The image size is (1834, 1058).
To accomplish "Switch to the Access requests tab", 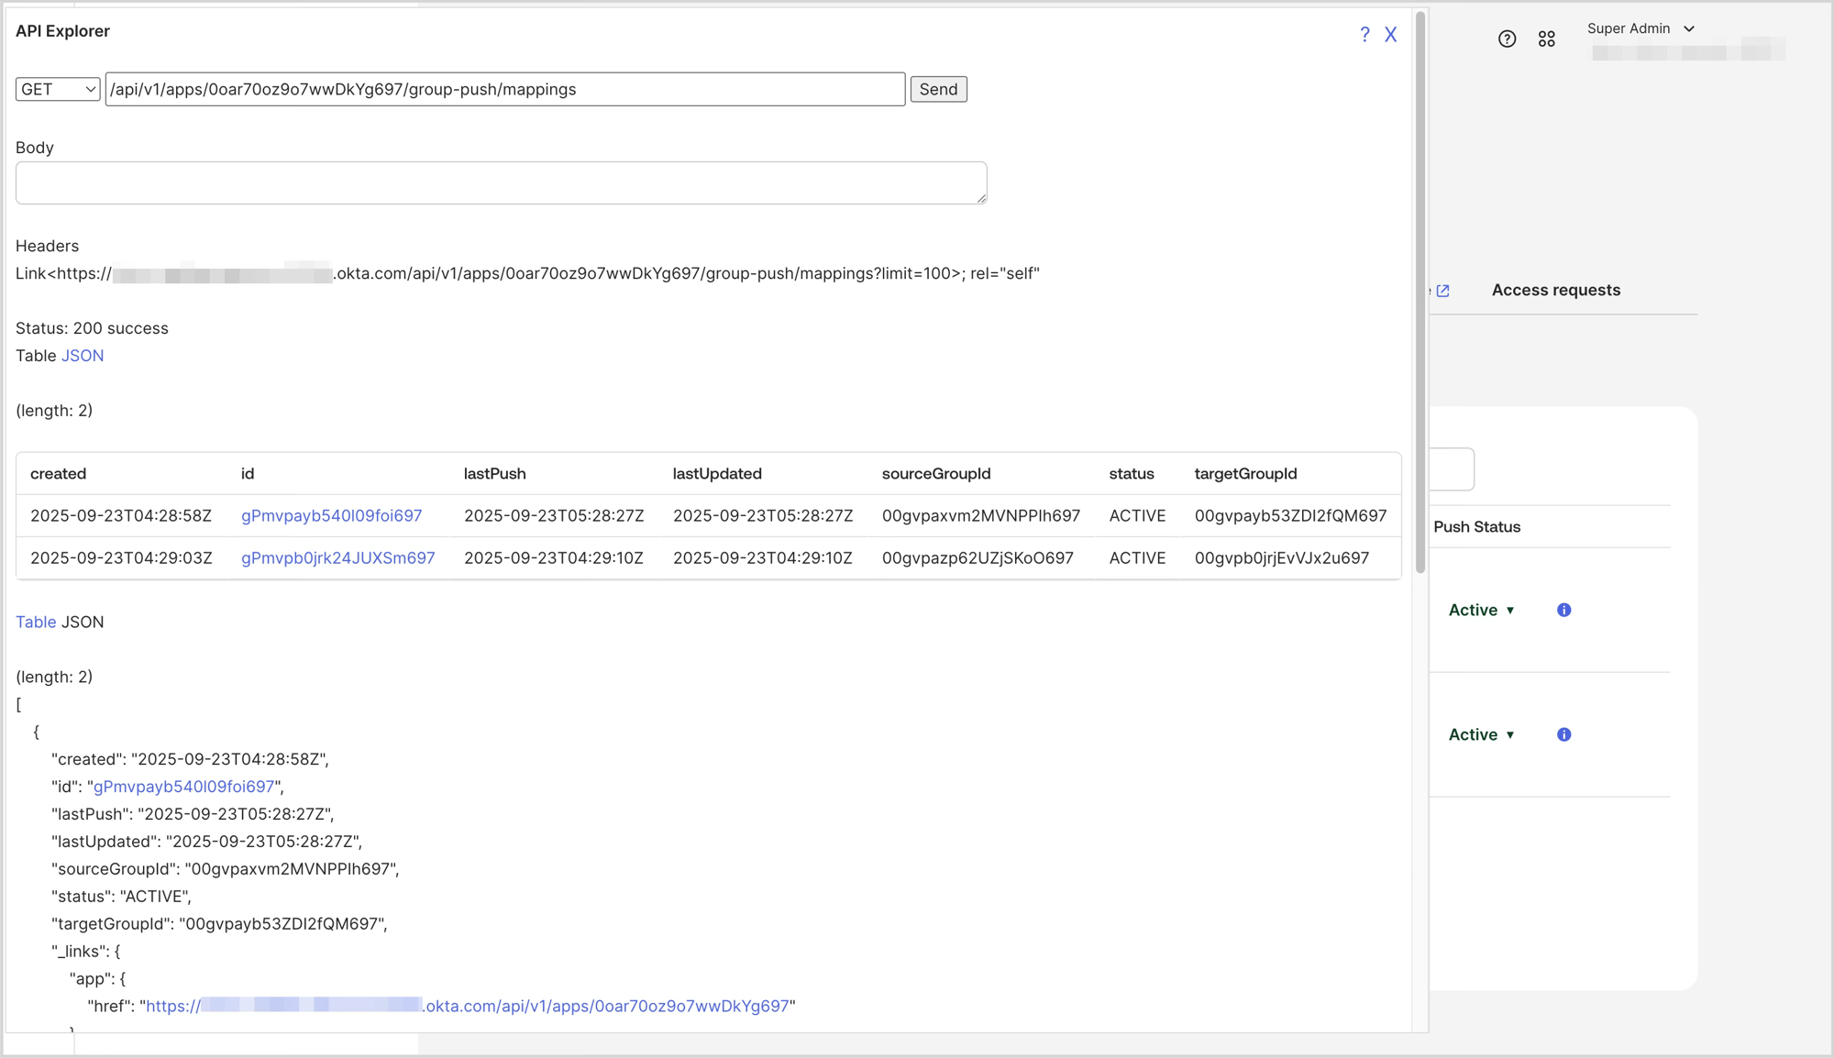I will coord(1555,290).
